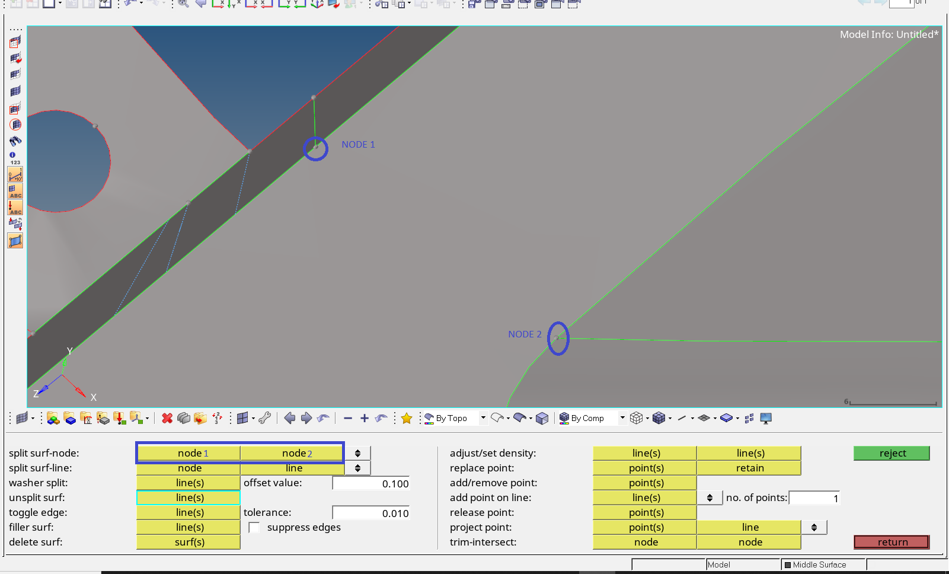The width and height of the screenshot is (949, 574).
Task: Click the red return button
Action: coord(892,541)
